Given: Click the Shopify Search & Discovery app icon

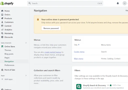Looking at the screenshot, I should point(79,87).
